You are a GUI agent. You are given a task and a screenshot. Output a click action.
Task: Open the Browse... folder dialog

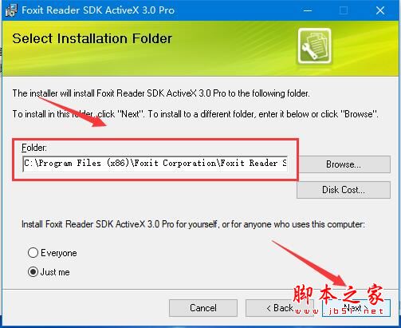(344, 164)
